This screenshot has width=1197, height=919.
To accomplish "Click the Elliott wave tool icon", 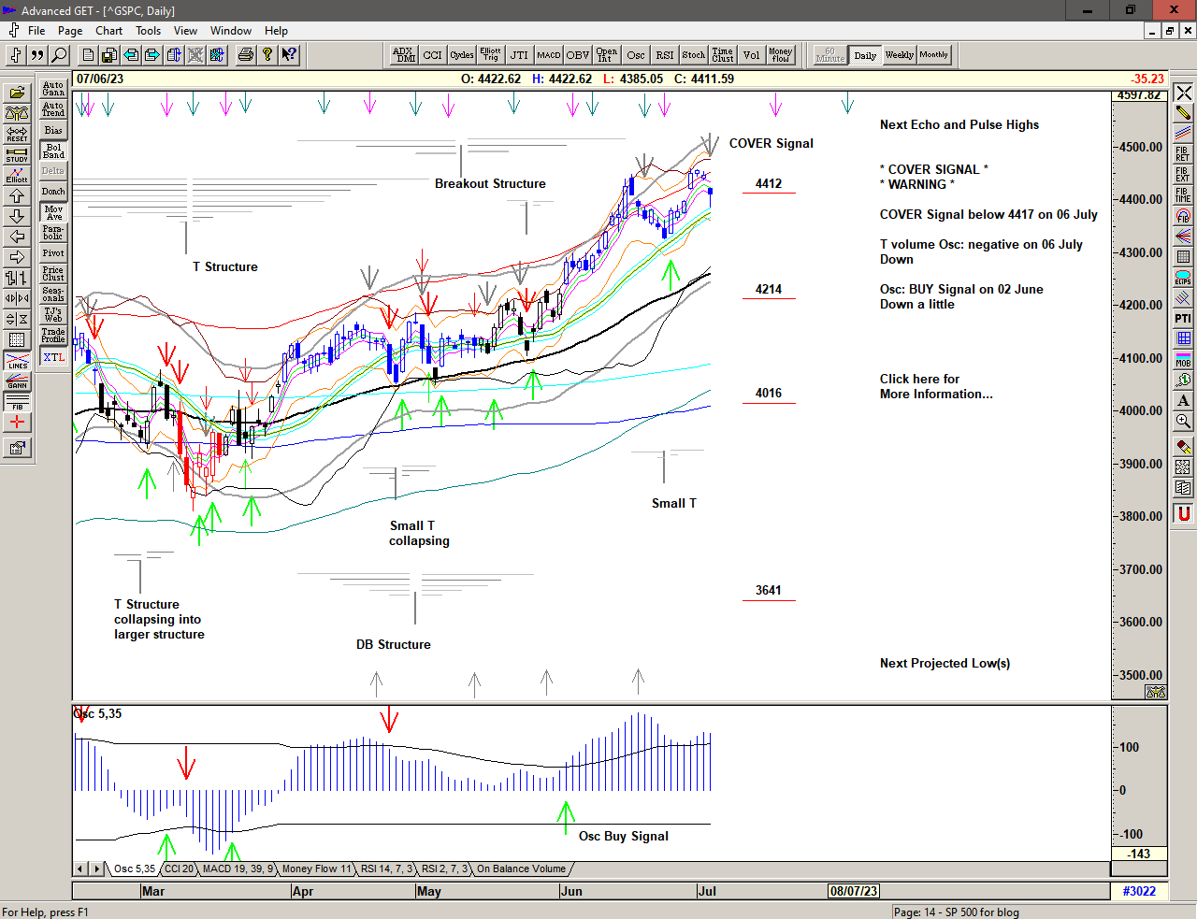I will tap(17, 175).
